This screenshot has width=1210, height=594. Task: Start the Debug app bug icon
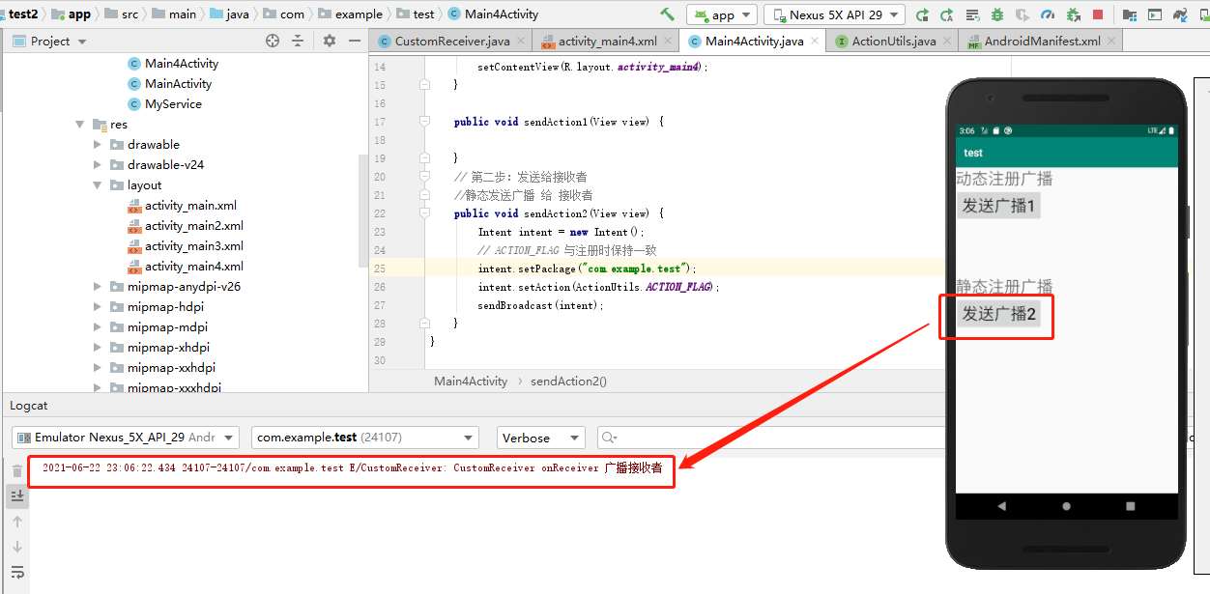[x=997, y=14]
